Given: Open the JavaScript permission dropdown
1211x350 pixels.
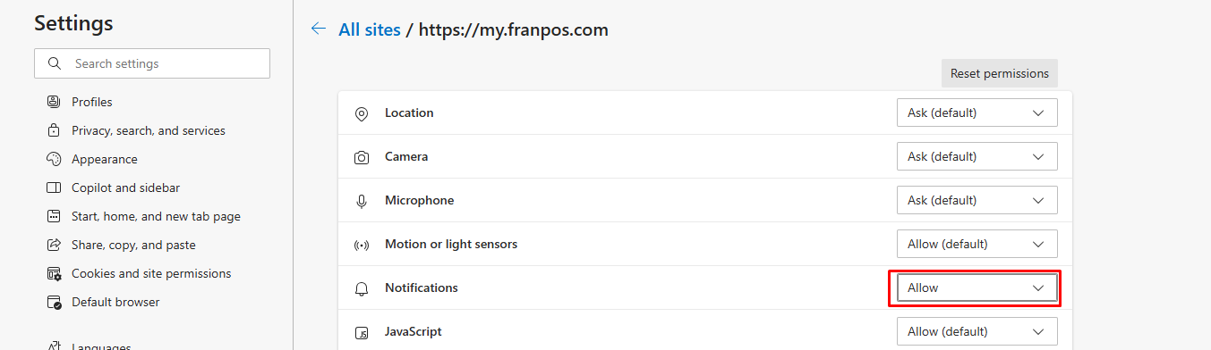Looking at the screenshot, I should [x=976, y=331].
